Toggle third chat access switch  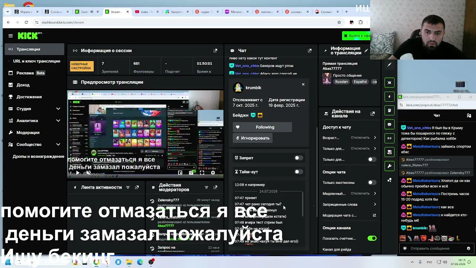click(372, 159)
